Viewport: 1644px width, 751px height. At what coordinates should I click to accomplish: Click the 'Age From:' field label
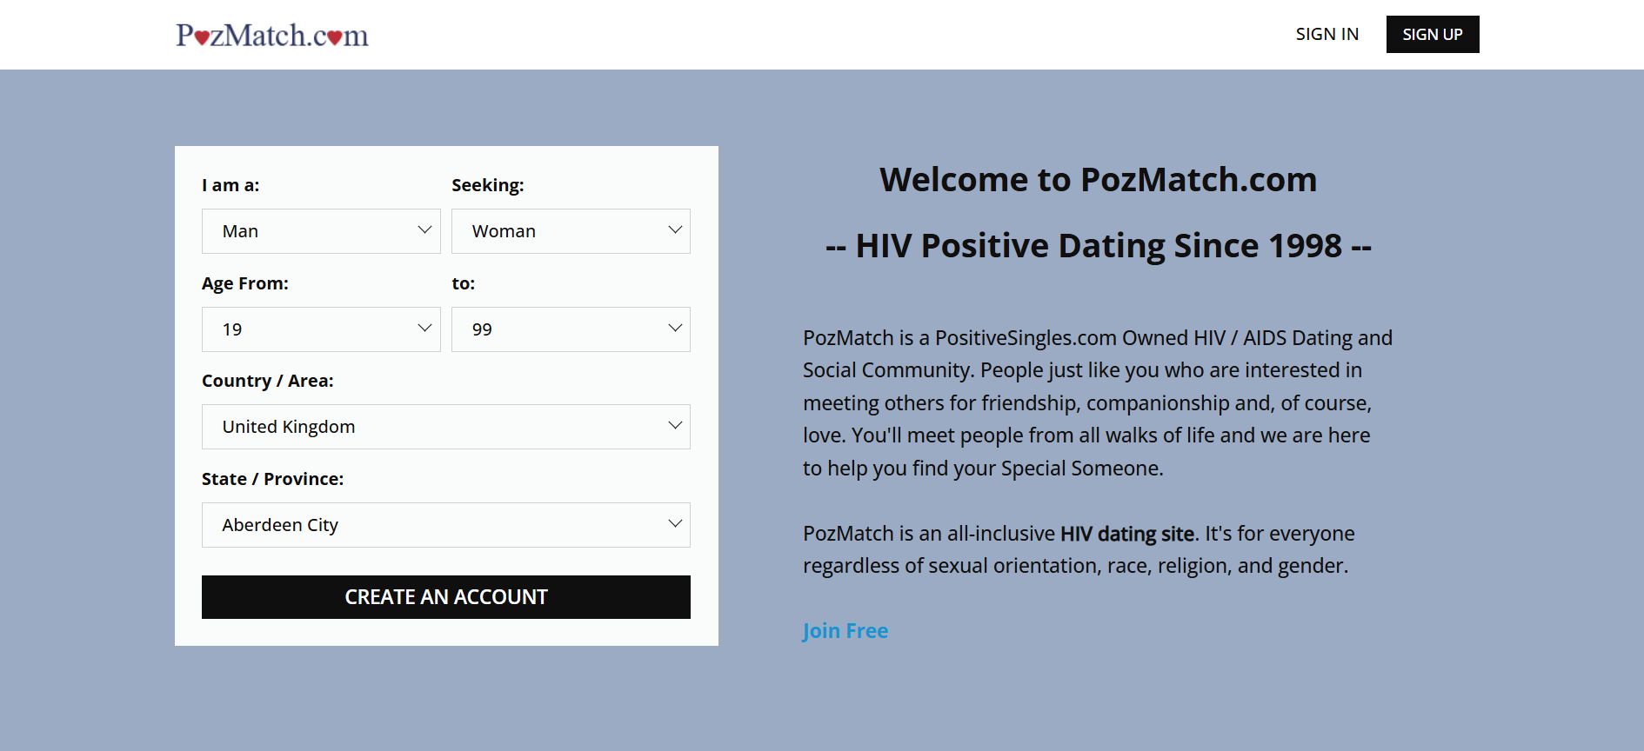245,283
